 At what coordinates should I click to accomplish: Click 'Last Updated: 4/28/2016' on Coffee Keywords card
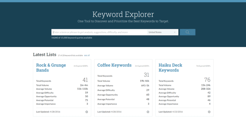[x=109, y=112]
